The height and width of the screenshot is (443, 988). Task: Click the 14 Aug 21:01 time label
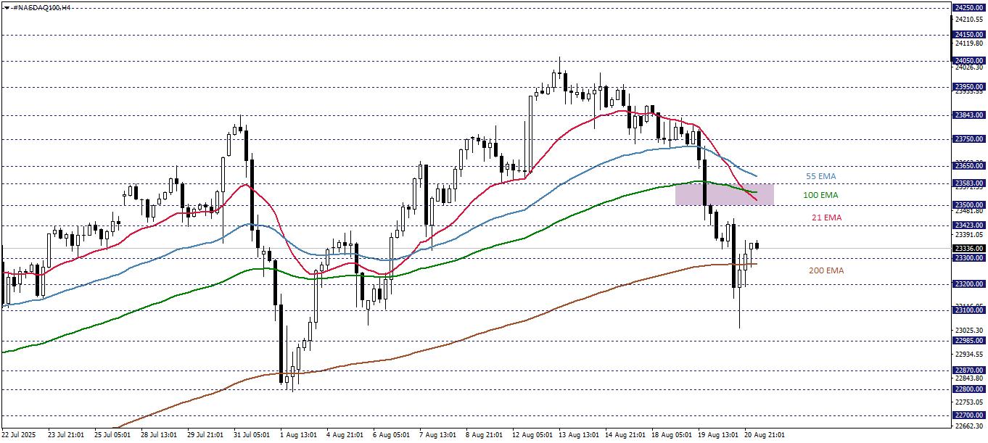click(625, 435)
